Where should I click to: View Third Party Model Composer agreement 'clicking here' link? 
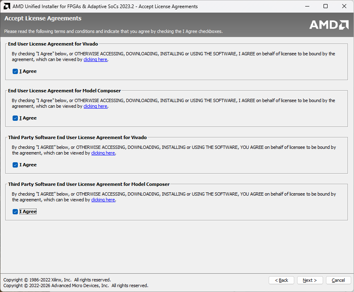coord(103,200)
